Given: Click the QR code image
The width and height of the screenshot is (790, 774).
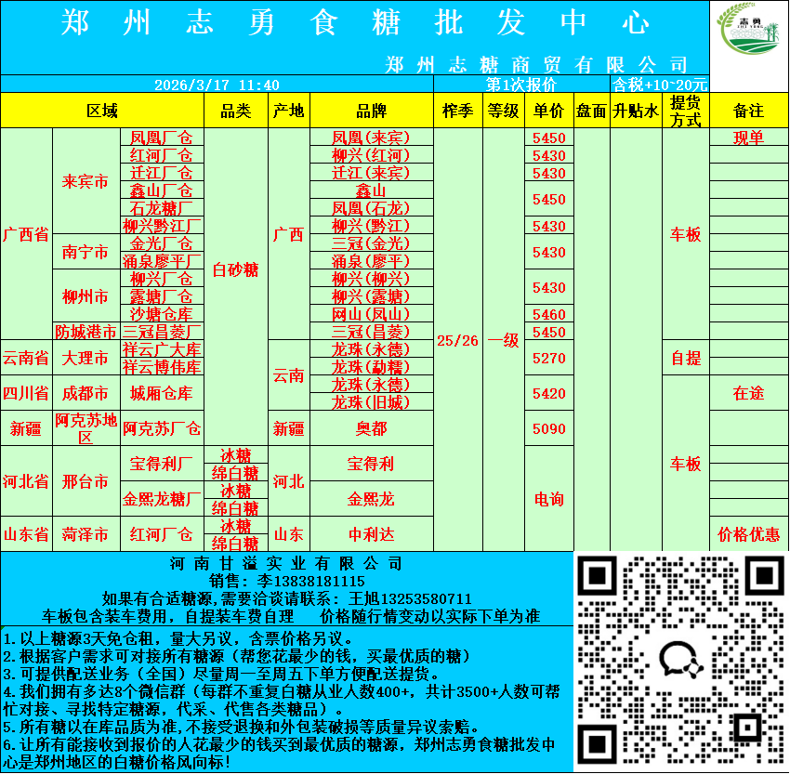Looking at the screenshot, I should (x=680, y=662).
